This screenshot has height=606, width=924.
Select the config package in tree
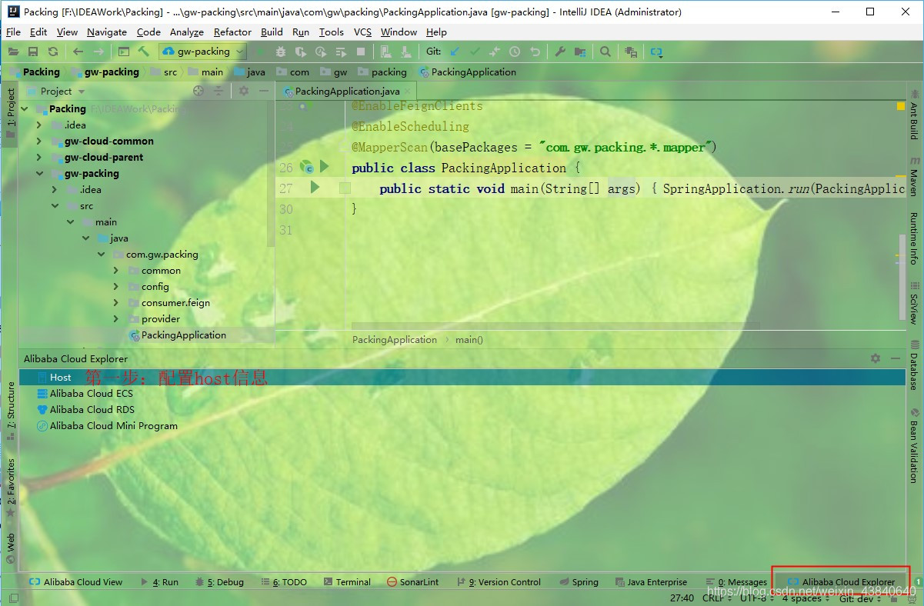click(x=155, y=287)
